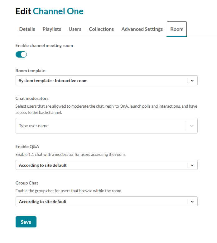This screenshot has width=217, height=243.
Task: Disable the channel meeting room toggle
Action: [x=21, y=55]
